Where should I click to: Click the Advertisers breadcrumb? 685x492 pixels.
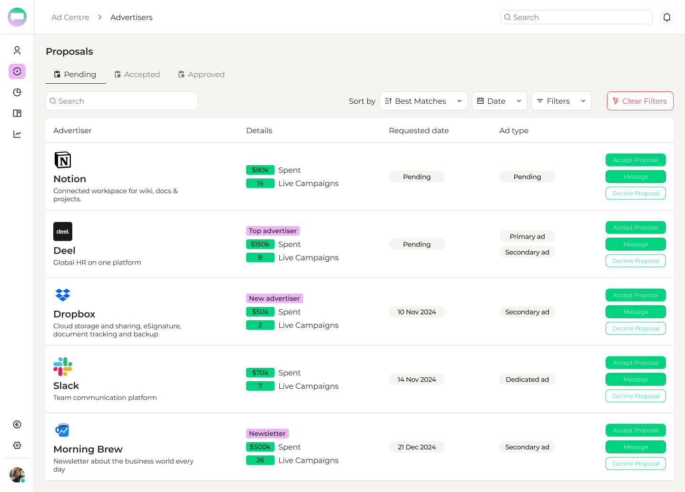[132, 17]
